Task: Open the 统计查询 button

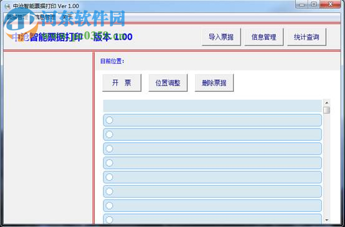Action: click(306, 37)
